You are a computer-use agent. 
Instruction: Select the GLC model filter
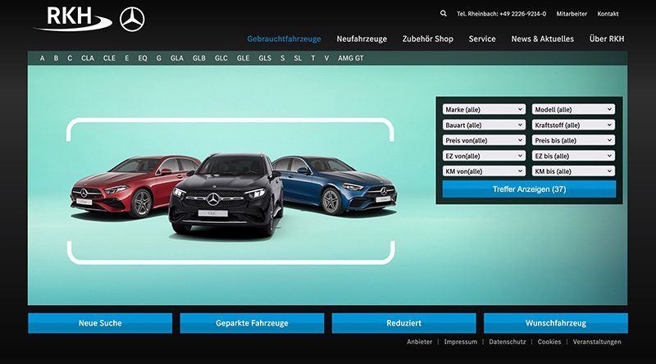221,58
